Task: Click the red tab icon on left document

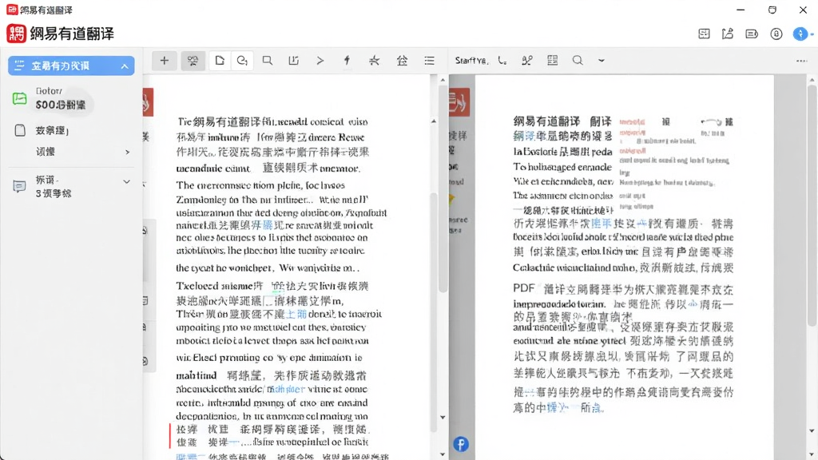Action: (148, 102)
